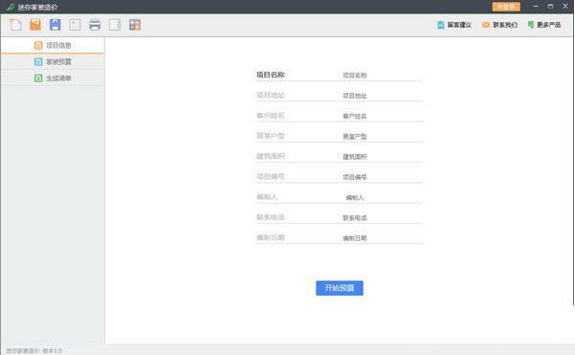The width and height of the screenshot is (575, 355).
Task: Click the notebook page icon in the toolbar
Action: (x=115, y=25)
